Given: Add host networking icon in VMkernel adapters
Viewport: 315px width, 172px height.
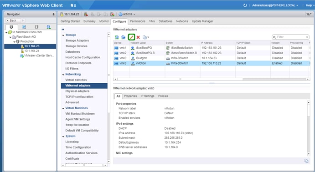Looking at the screenshot, I should pos(117,37).
